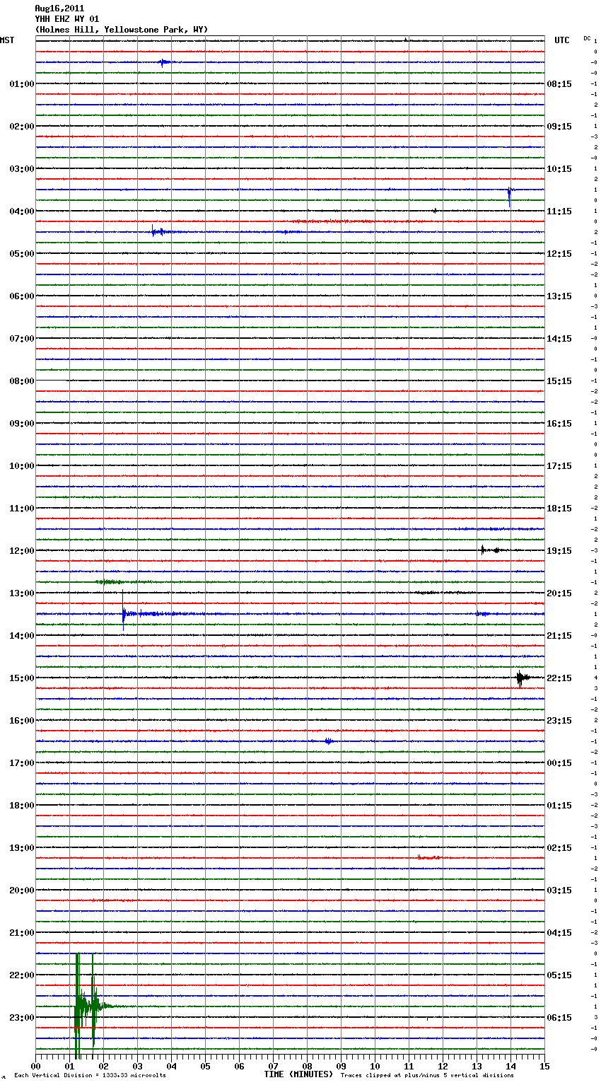
Task: Click the 11:15 UTC time label
Action: (559, 211)
